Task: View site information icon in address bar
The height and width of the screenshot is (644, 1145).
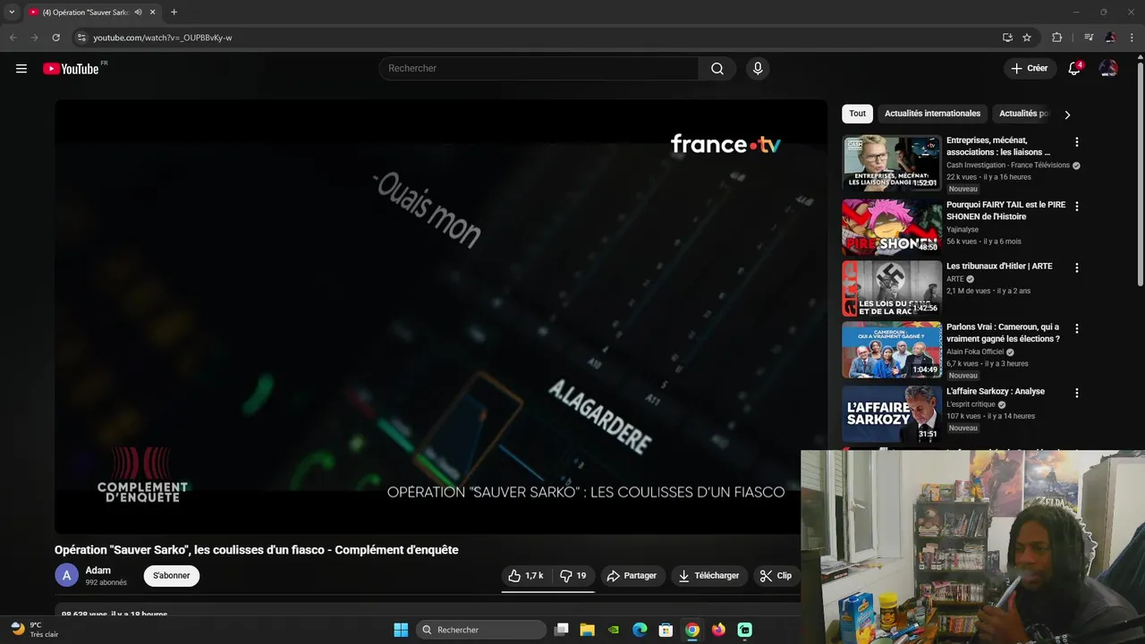Action: pyautogui.click(x=81, y=38)
